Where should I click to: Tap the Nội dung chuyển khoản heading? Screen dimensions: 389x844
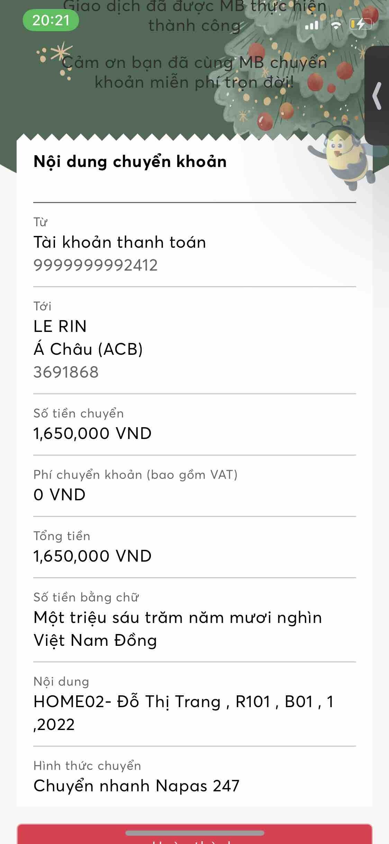130,162
